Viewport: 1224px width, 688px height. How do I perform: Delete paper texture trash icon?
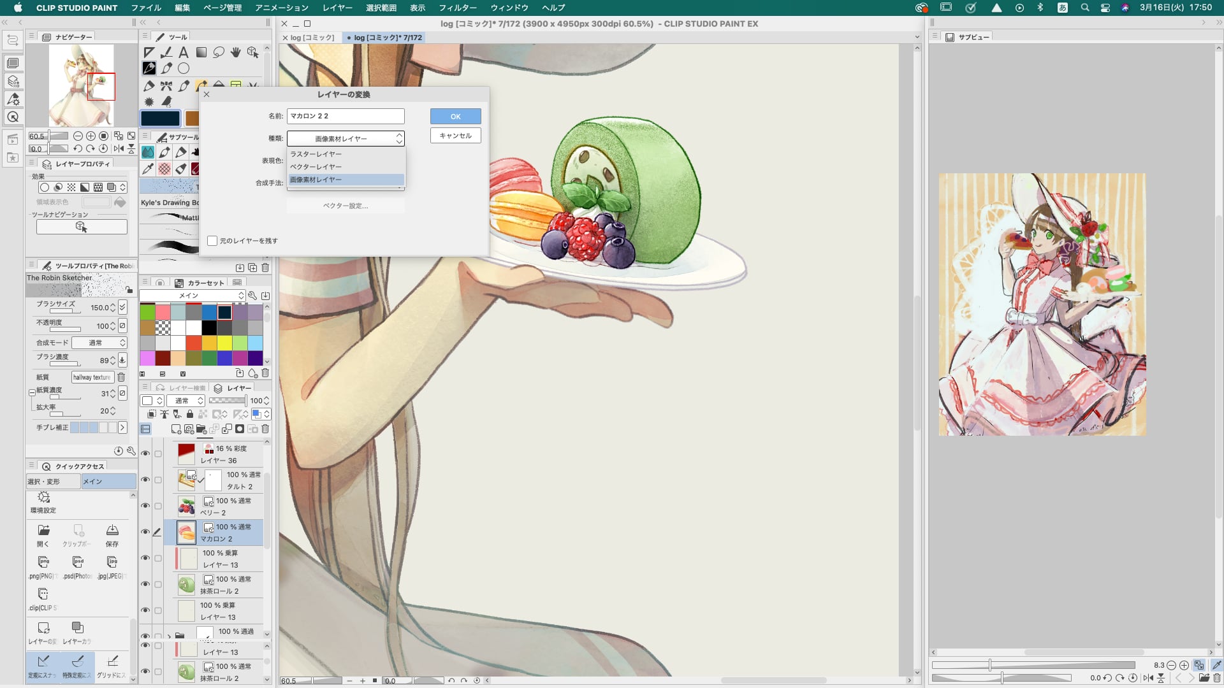tap(121, 377)
